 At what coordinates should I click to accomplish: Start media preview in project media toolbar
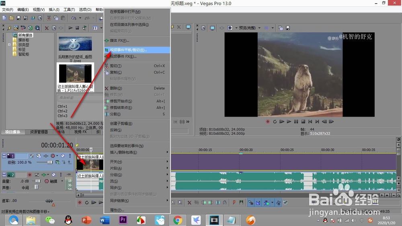coord(70,28)
